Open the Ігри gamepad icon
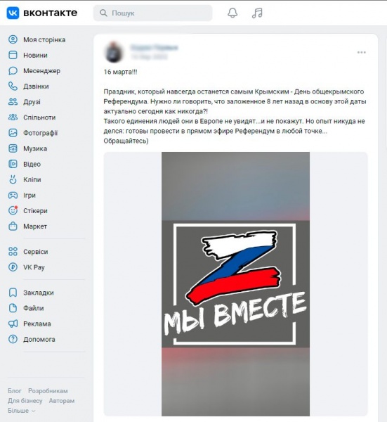The height and width of the screenshot is (422, 387). (x=13, y=195)
